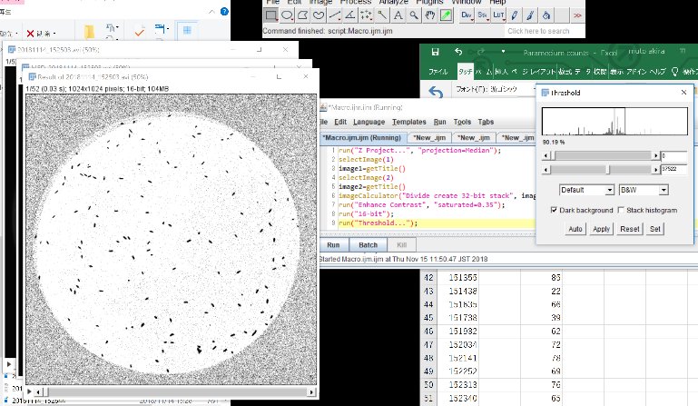Screen dimensions: 698x406
Task: Switch to Macro.ijm.ijm (Running) tab
Action: click(x=363, y=138)
